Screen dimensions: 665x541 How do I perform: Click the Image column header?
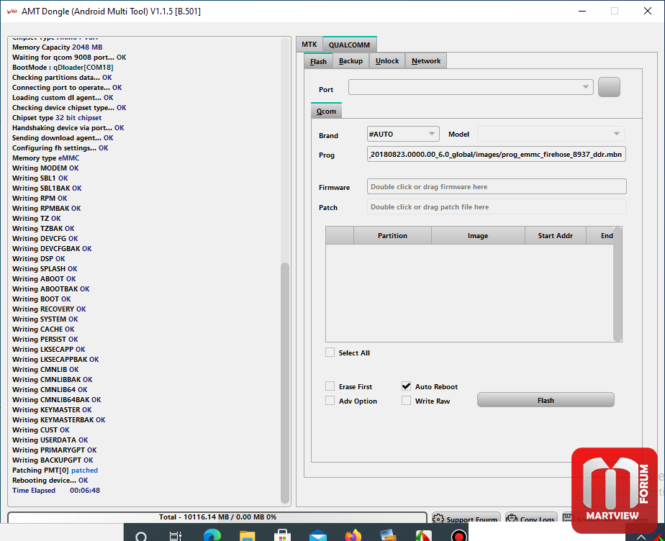tap(478, 236)
